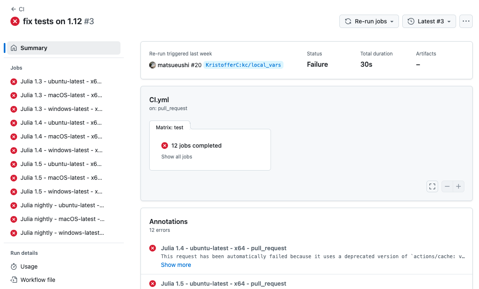
Task: Click the Matrix: test tab label
Action: tap(170, 128)
